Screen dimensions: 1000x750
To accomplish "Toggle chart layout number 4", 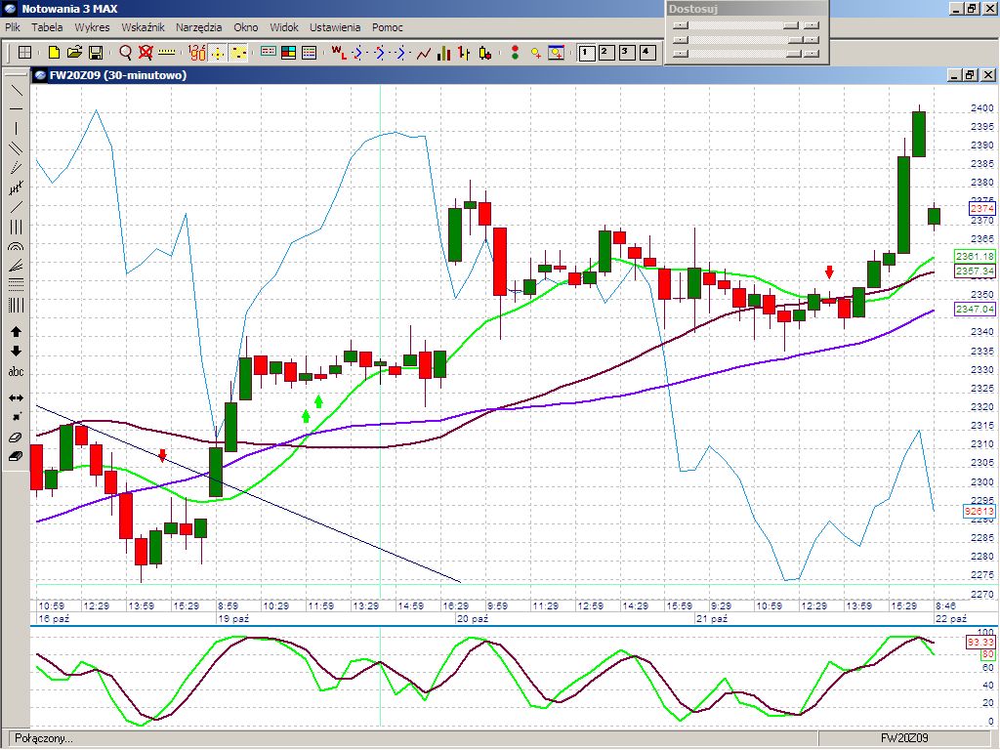I will (646, 53).
